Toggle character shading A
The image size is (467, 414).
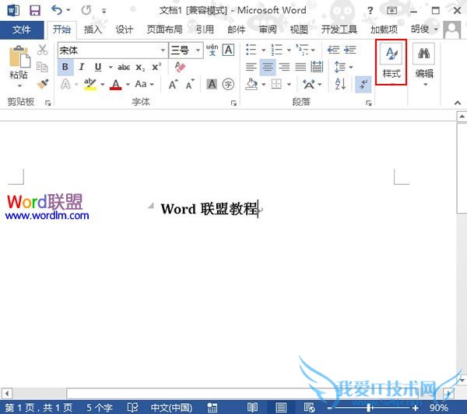pos(212,85)
